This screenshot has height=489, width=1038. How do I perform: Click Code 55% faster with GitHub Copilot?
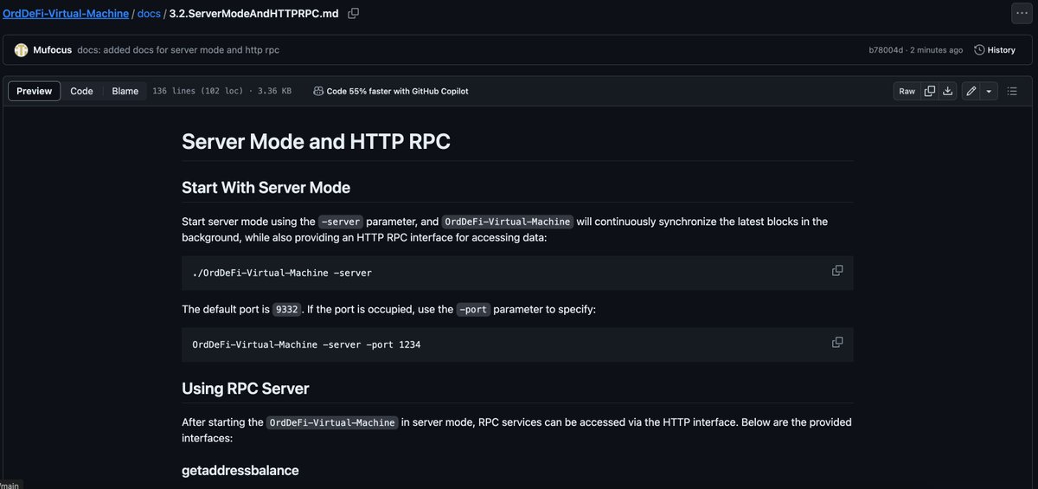coord(391,91)
